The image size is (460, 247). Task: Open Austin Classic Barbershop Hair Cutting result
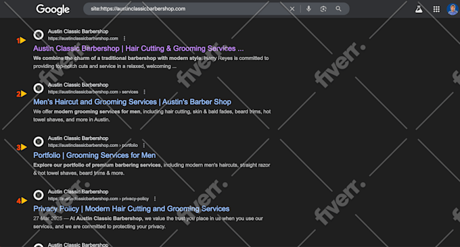(x=139, y=49)
